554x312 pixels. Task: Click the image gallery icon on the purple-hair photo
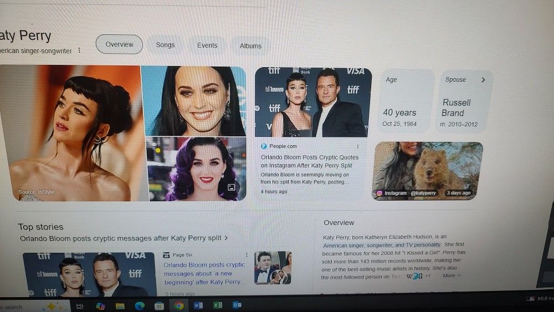click(232, 187)
